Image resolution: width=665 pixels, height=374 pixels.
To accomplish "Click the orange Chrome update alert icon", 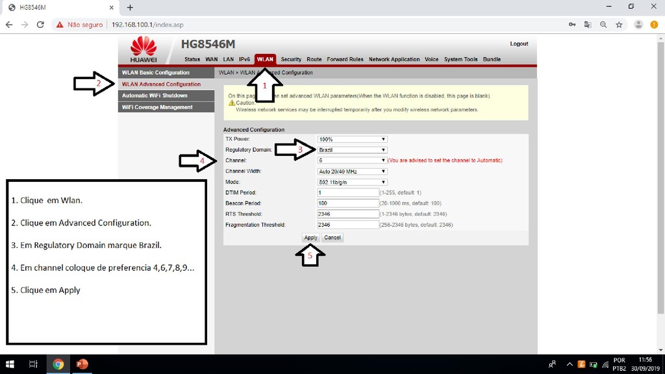I will point(654,25).
